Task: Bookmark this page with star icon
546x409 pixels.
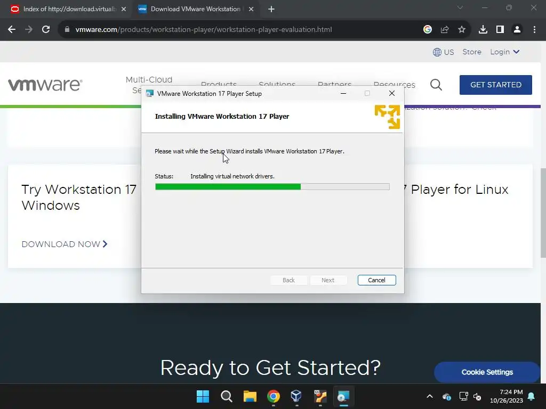Action: tap(461, 30)
